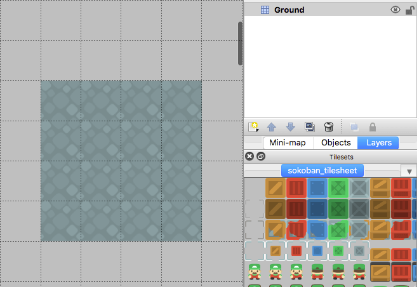Click the map view vertical scrollbar

pos(240,43)
